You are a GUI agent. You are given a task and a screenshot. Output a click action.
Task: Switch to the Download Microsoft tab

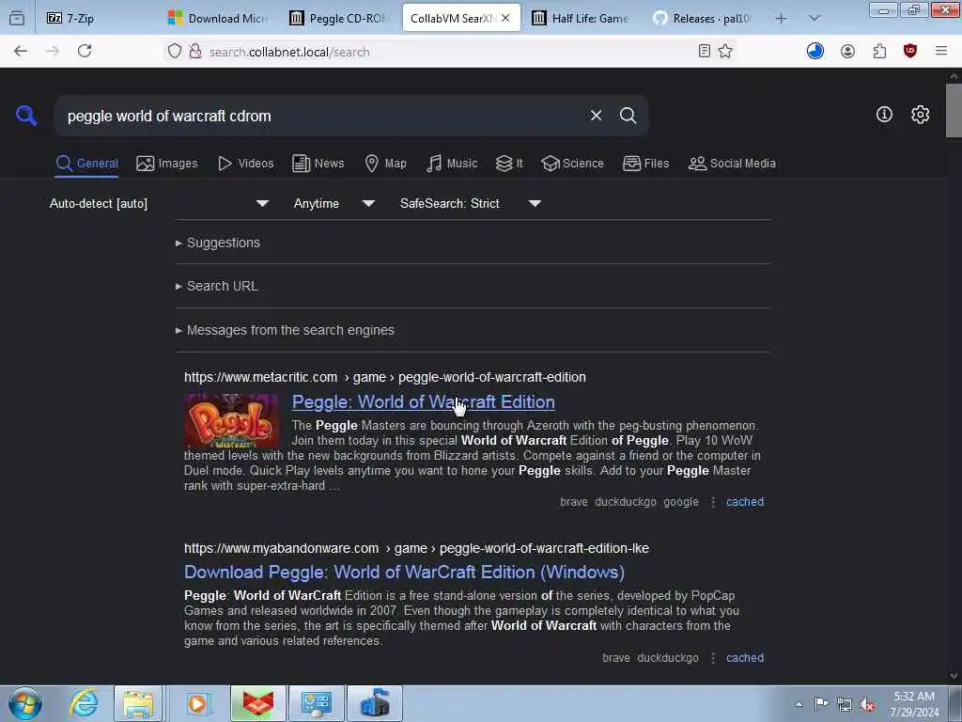click(218, 19)
